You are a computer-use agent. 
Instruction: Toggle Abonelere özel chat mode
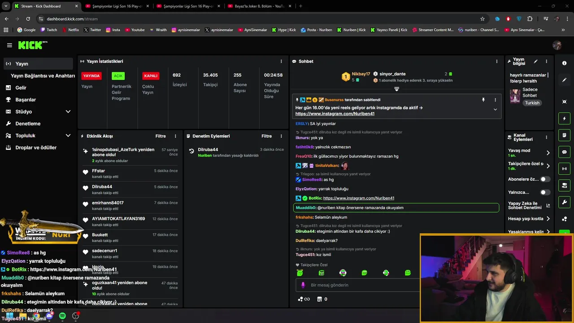(x=545, y=179)
